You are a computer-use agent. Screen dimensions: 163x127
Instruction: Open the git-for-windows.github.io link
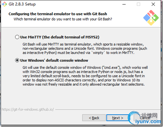click(28, 109)
